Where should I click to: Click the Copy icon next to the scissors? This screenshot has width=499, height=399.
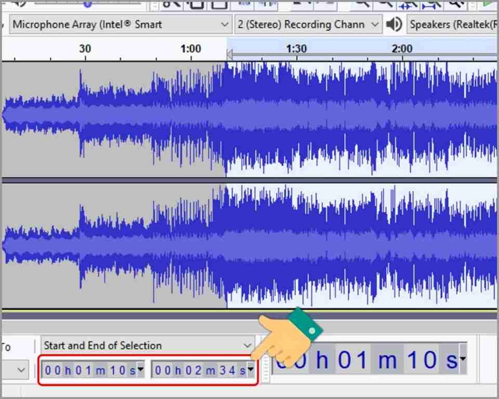click(x=195, y=4)
